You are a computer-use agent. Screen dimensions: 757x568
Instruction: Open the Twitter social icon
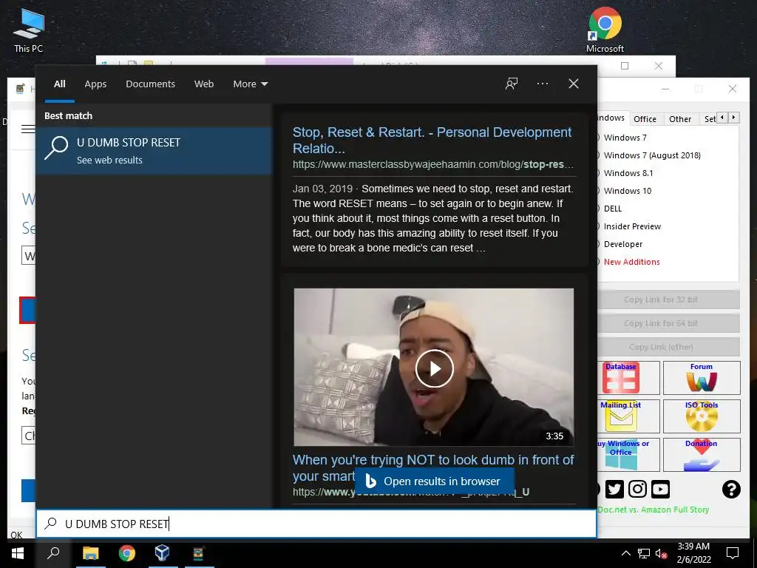click(x=614, y=490)
